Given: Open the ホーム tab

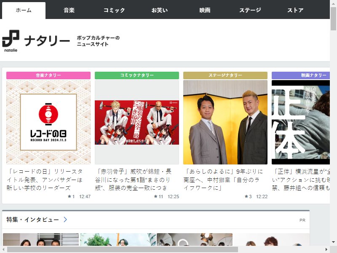Looking at the screenshot, I should tap(24, 10).
